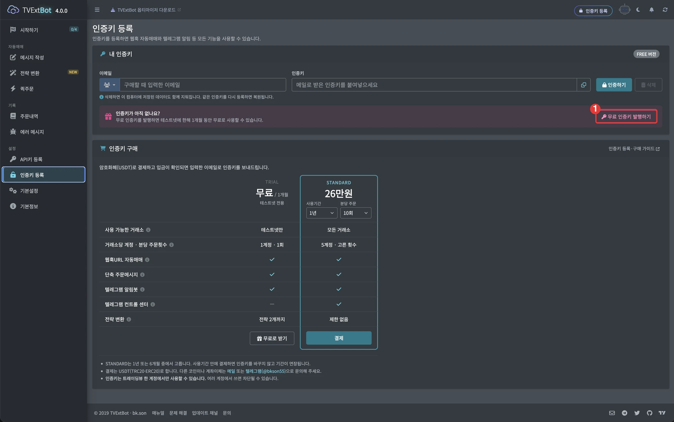The height and width of the screenshot is (422, 674).
Task: Toggle dark mode with moon icon
Action: tap(638, 10)
